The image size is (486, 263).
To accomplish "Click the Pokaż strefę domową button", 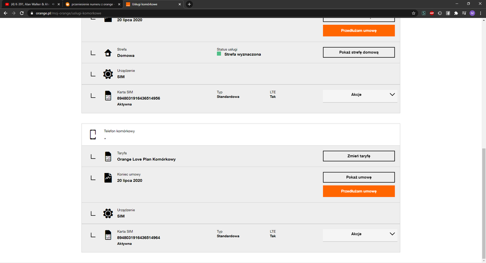I will (359, 52).
